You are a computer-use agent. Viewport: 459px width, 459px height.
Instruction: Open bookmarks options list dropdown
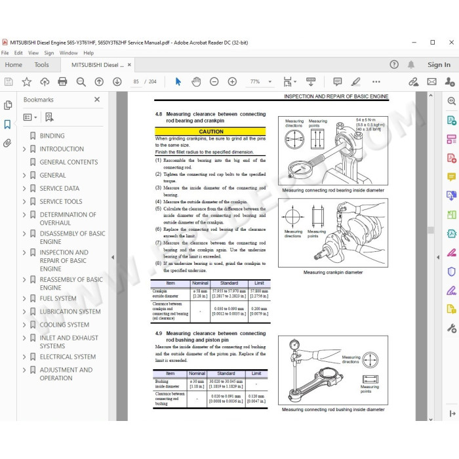[30, 117]
